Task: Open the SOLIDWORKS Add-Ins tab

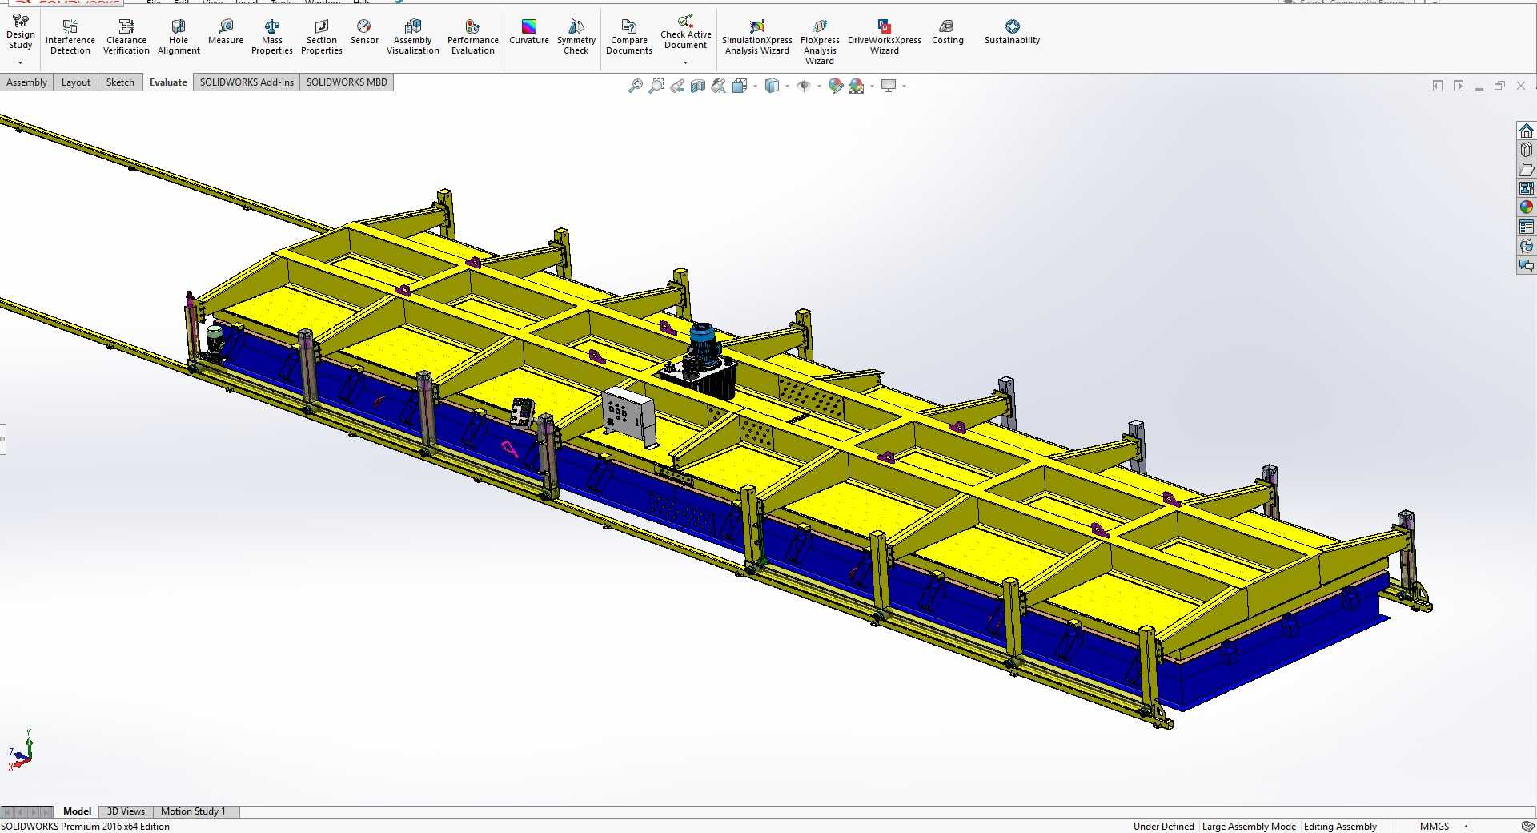Action: (247, 82)
